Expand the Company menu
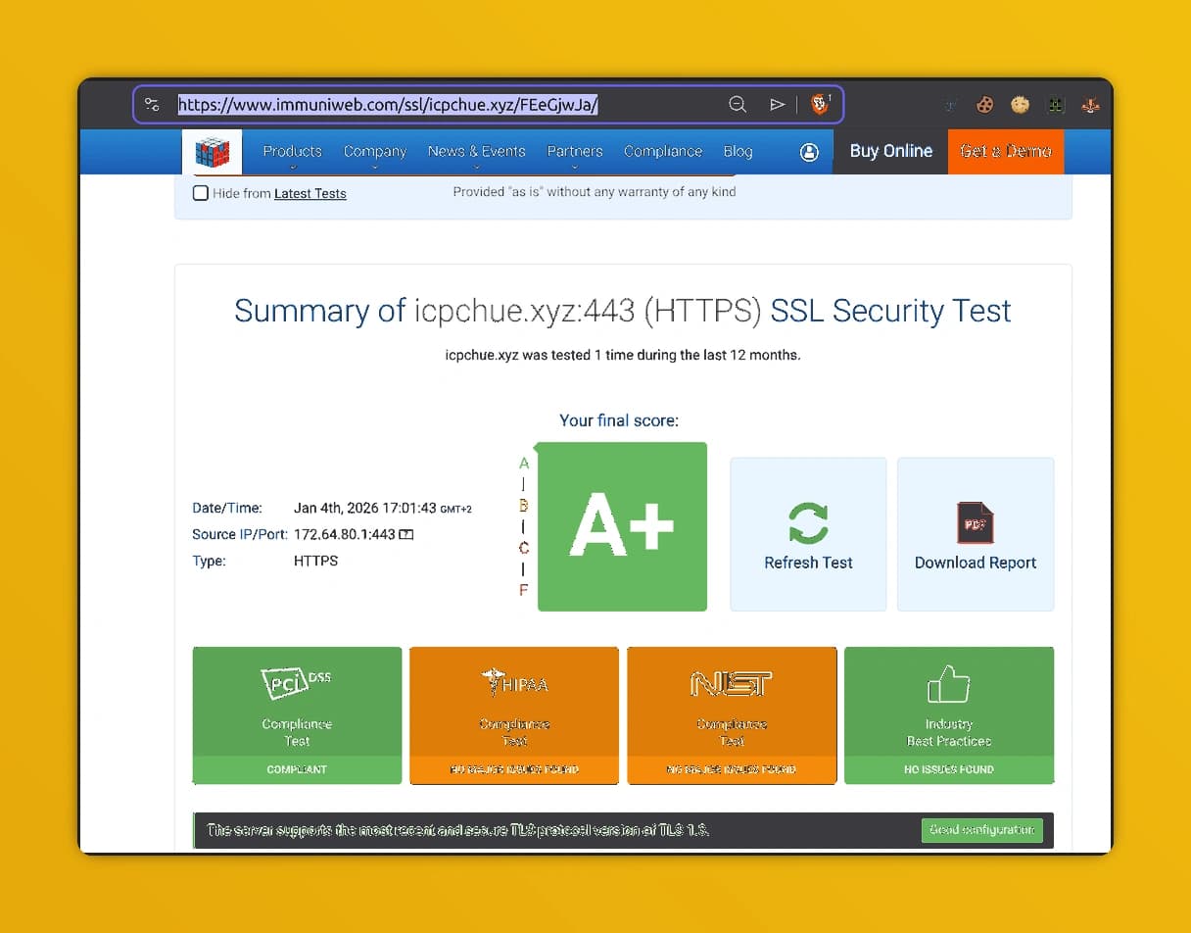Viewport: 1191px width, 933px height. point(375,152)
